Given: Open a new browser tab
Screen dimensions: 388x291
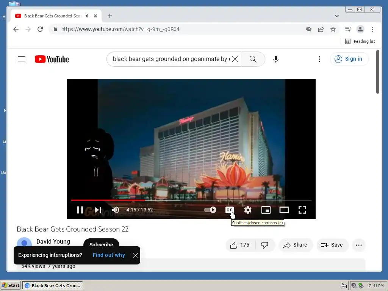Looking at the screenshot, I should pyautogui.click(x=110, y=16).
